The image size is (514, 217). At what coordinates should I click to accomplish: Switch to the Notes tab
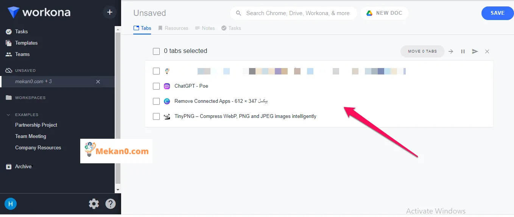(x=205, y=28)
